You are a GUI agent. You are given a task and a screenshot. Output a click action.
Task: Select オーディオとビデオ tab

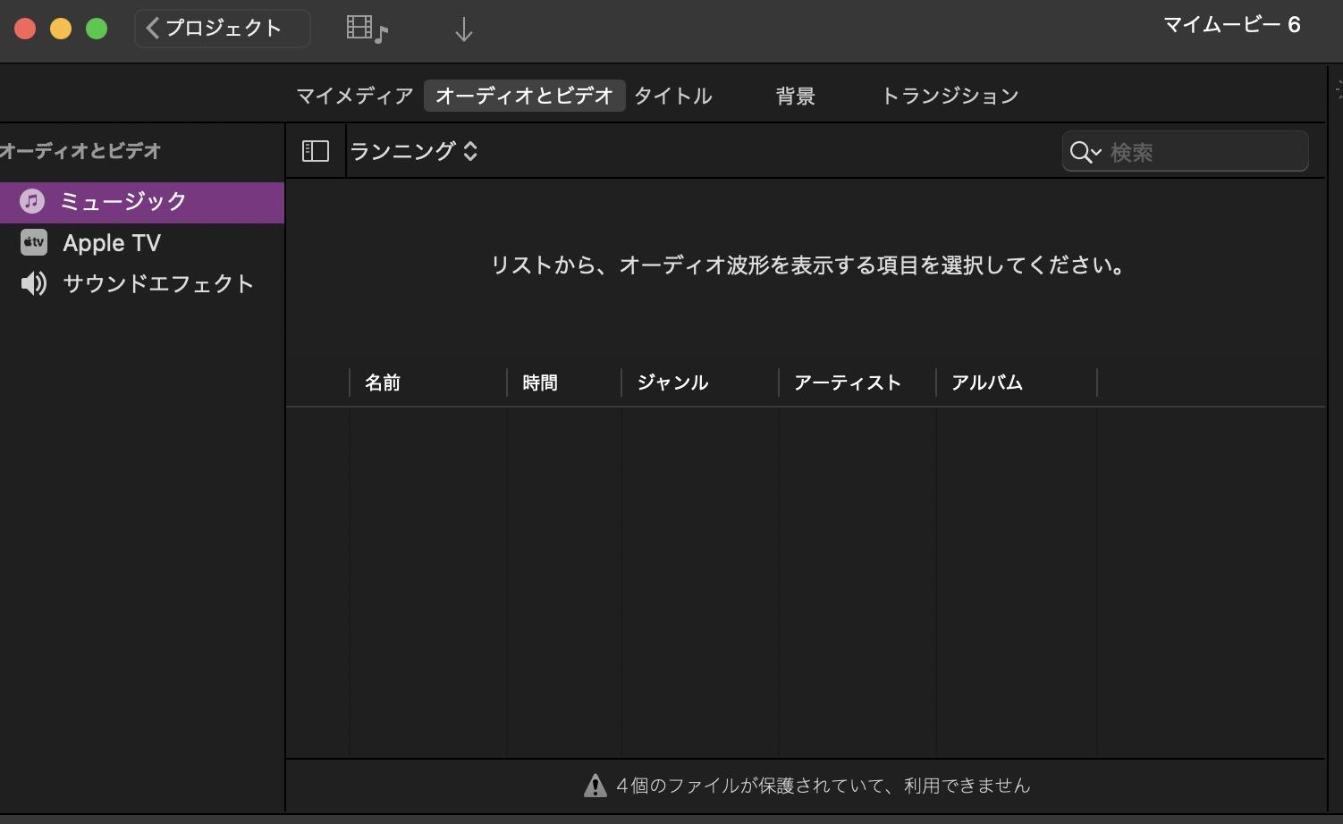(x=524, y=96)
